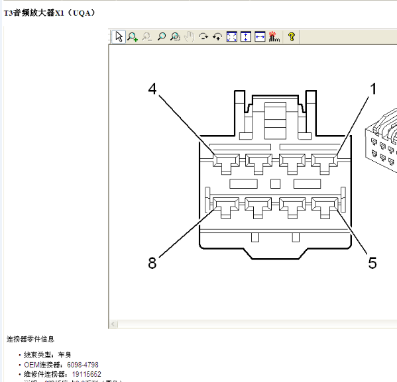Select the hand pan tool
The width and height of the screenshot is (397, 382).
point(189,37)
